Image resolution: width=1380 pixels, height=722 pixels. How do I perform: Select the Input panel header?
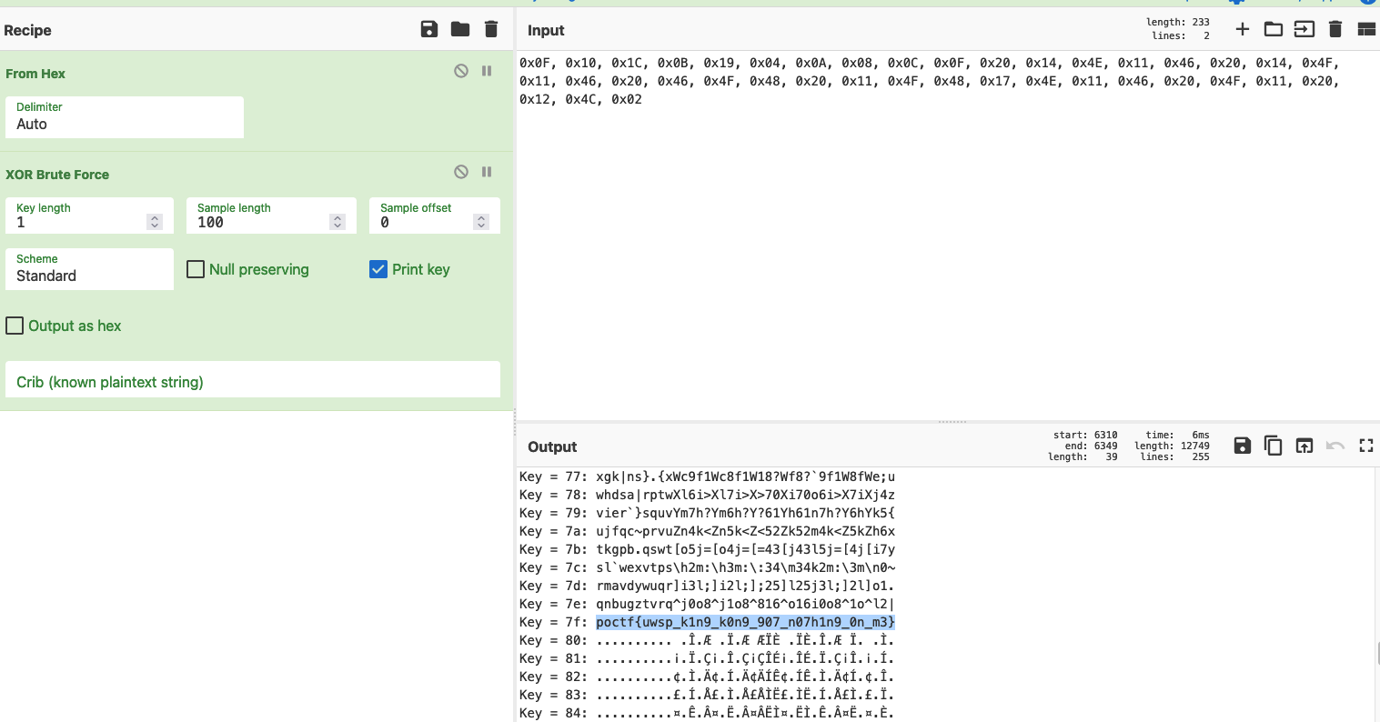(544, 29)
